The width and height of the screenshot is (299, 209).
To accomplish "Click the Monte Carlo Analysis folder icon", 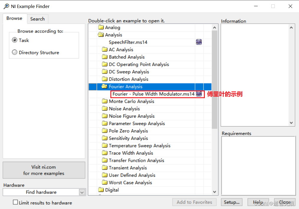I will (104, 101).
